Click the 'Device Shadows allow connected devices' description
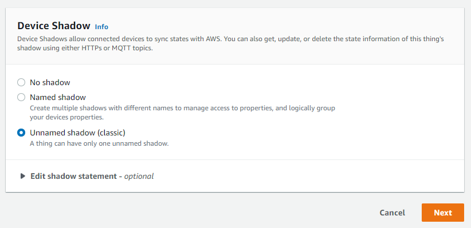Image resolution: width=471 pixels, height=228 pixels. 230,43
